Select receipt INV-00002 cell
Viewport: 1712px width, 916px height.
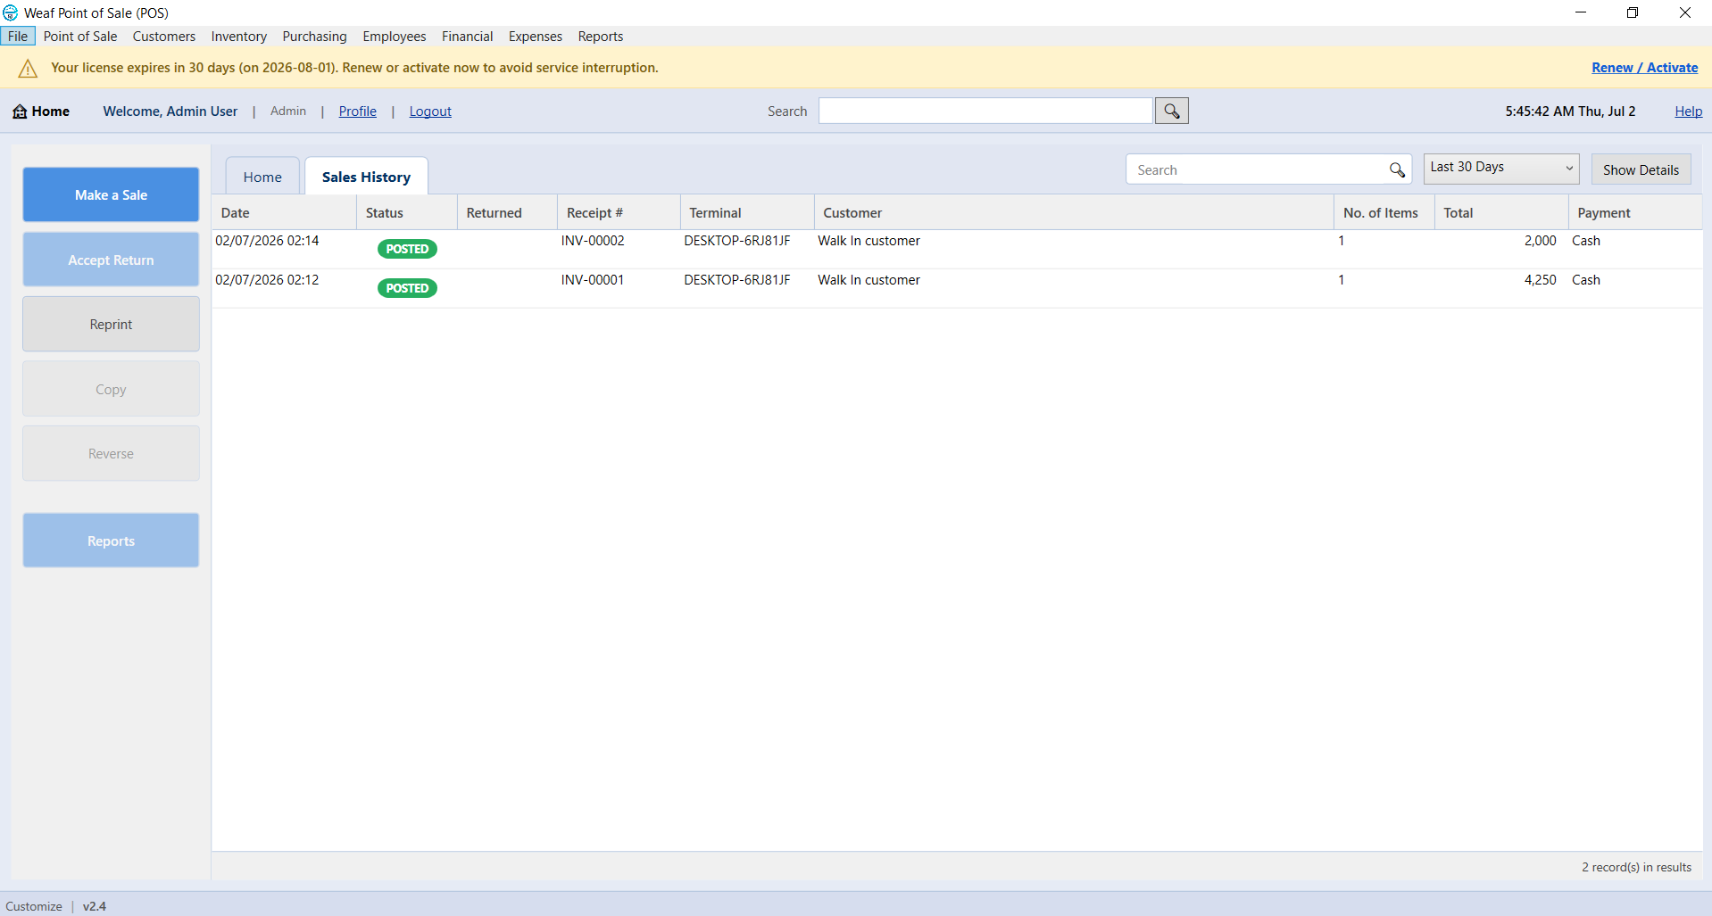(x=593, y=241)
